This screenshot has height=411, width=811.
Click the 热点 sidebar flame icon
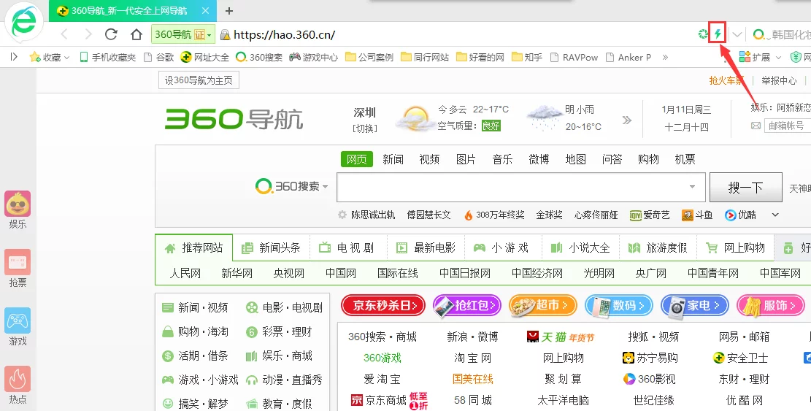point(18,379)
